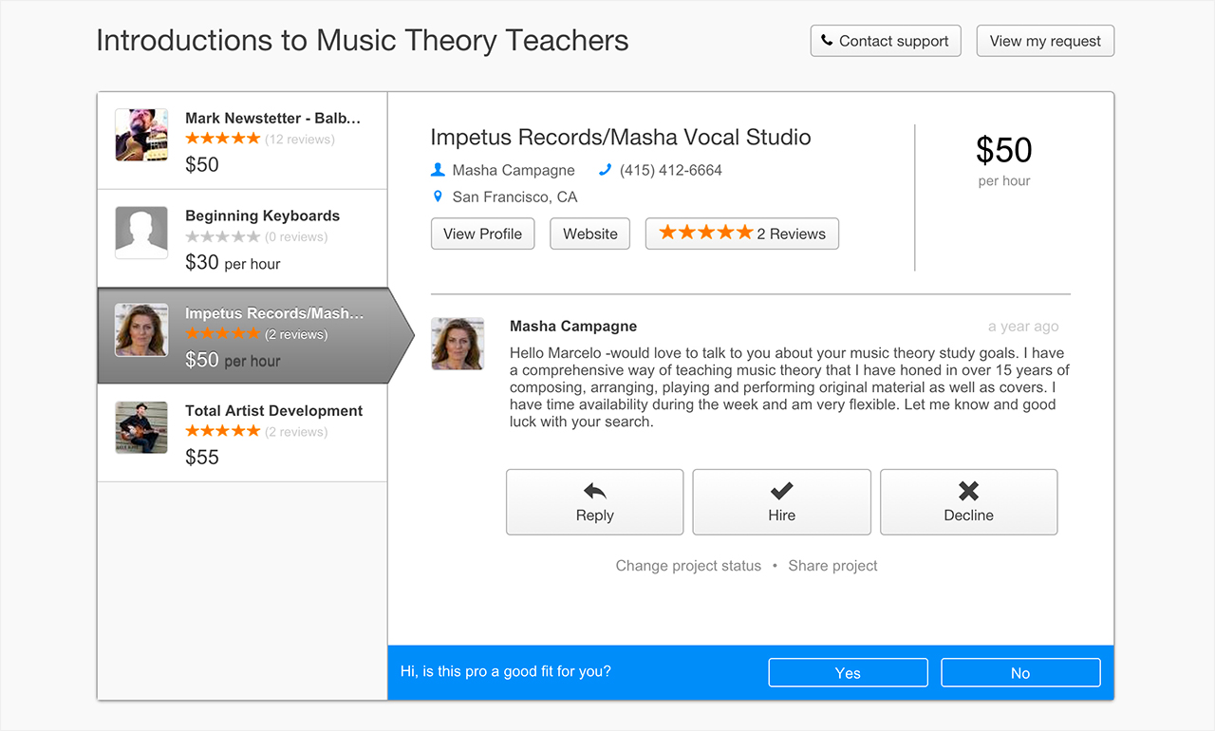Click the View Profile button
This screenshot has height=731, width=1215.
482,234
